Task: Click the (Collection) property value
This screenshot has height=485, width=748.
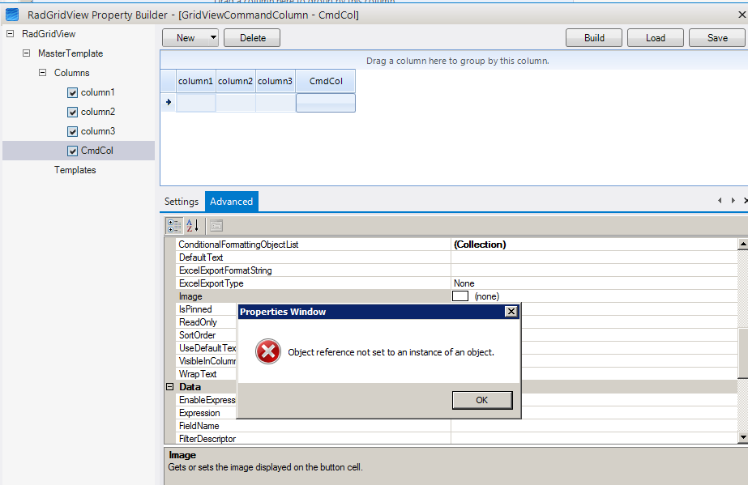Action: coord(480,245)
